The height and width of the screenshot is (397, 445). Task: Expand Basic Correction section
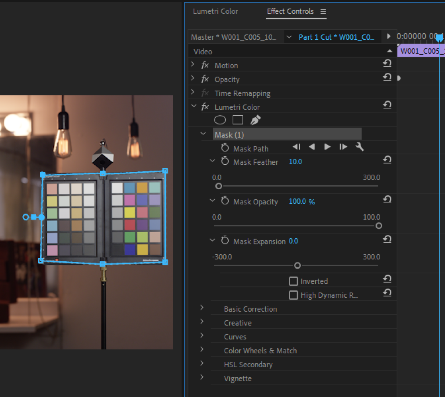point(202,308)
